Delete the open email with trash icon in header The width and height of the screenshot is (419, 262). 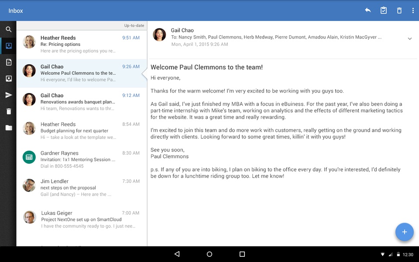click(399, 10)
